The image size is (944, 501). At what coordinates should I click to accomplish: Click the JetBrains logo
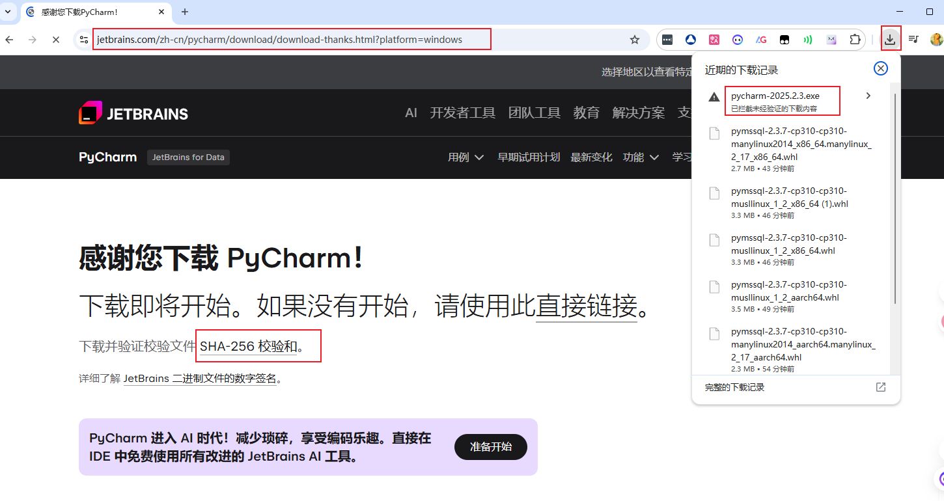click(133, 113)
